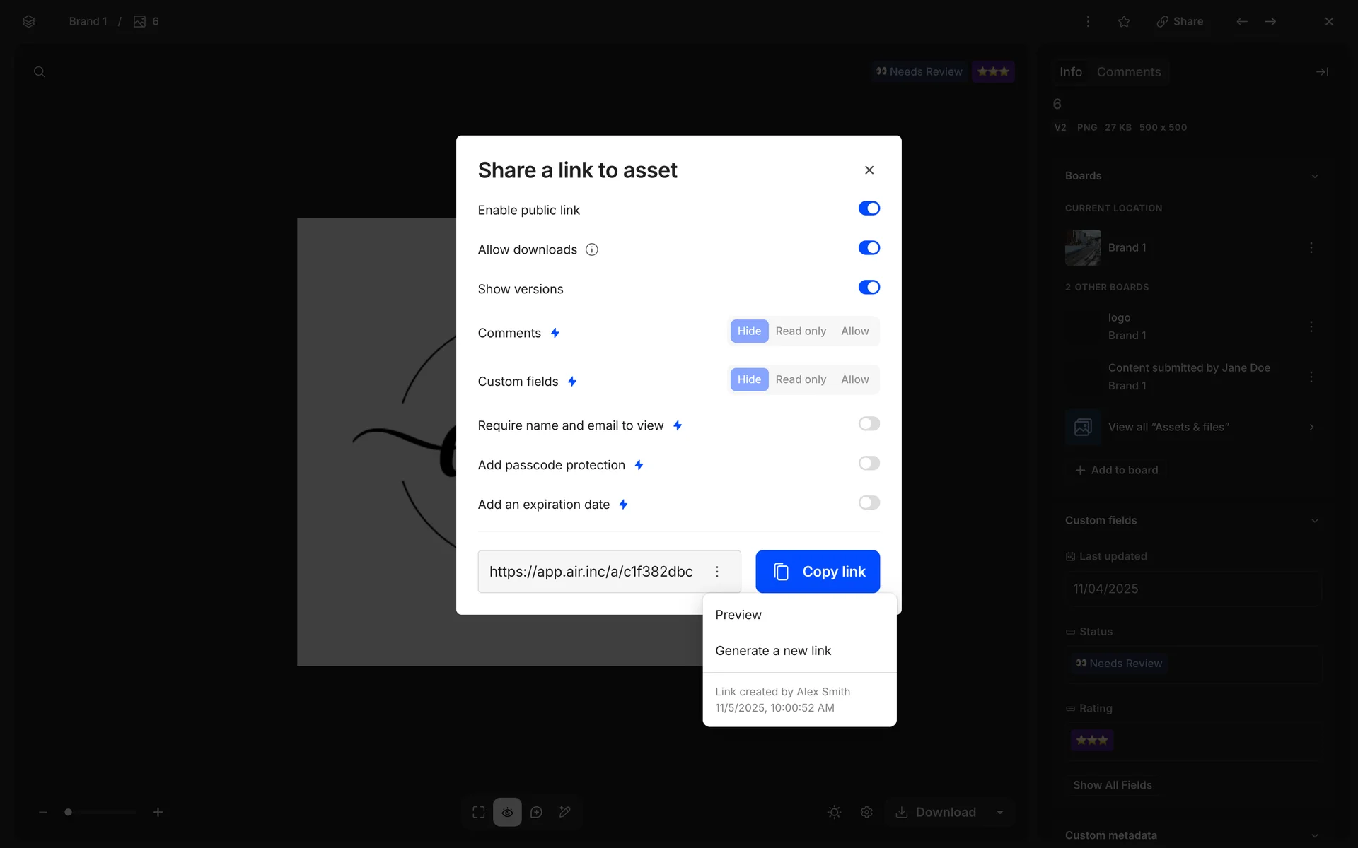Viewport: 1358px width, 848px height.
Task: Open the Download dropdown arrow
Action: [x=1000, y=812]
